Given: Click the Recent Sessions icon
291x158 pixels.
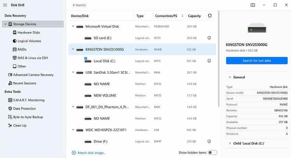Looking at the screenshot, I should click(x=10, y=83).
